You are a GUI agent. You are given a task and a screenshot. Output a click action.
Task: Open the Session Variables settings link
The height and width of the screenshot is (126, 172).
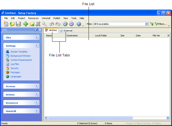tap(19, 52)
